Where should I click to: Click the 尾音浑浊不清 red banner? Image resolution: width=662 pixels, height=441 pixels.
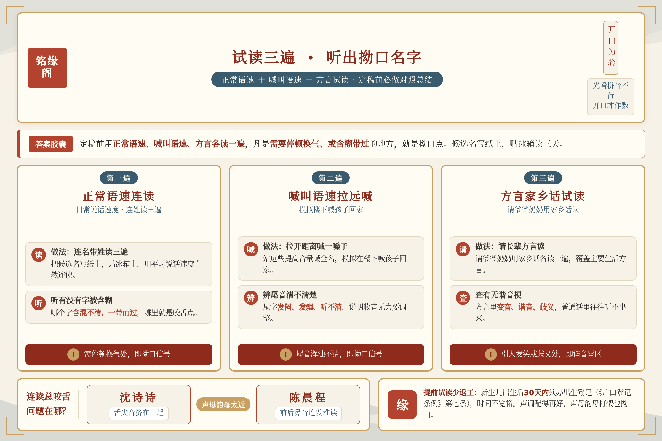coord(331,354)
